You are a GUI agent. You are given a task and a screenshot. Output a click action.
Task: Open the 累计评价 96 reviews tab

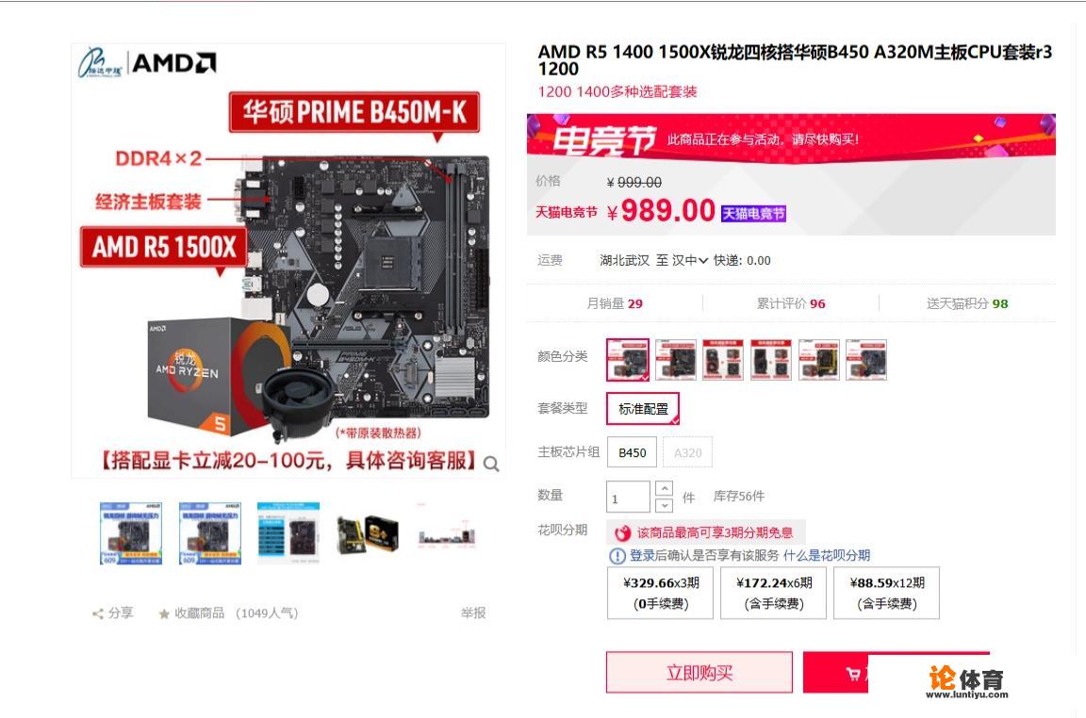point(790,303)
